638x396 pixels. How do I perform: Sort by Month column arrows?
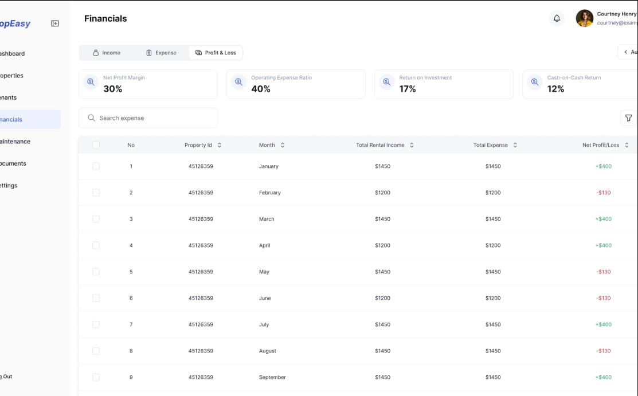pos(283,145)
